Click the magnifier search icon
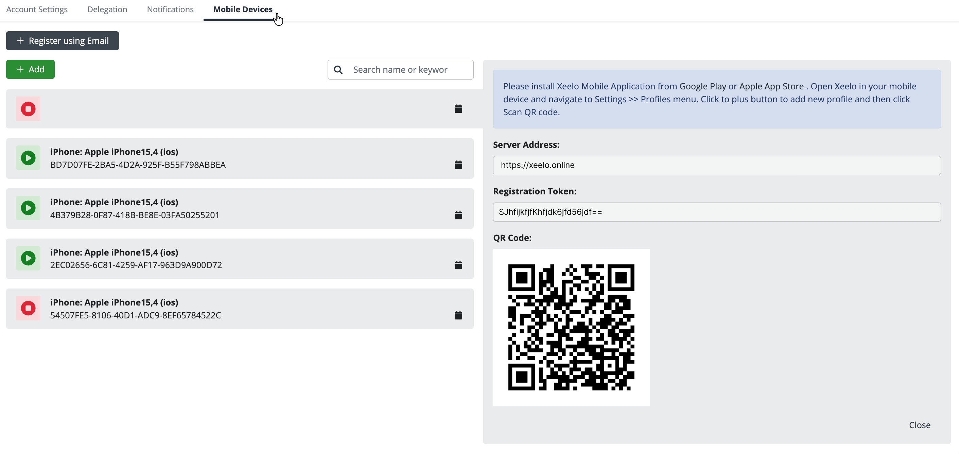The image size is (959, 454). click(338, 70)
